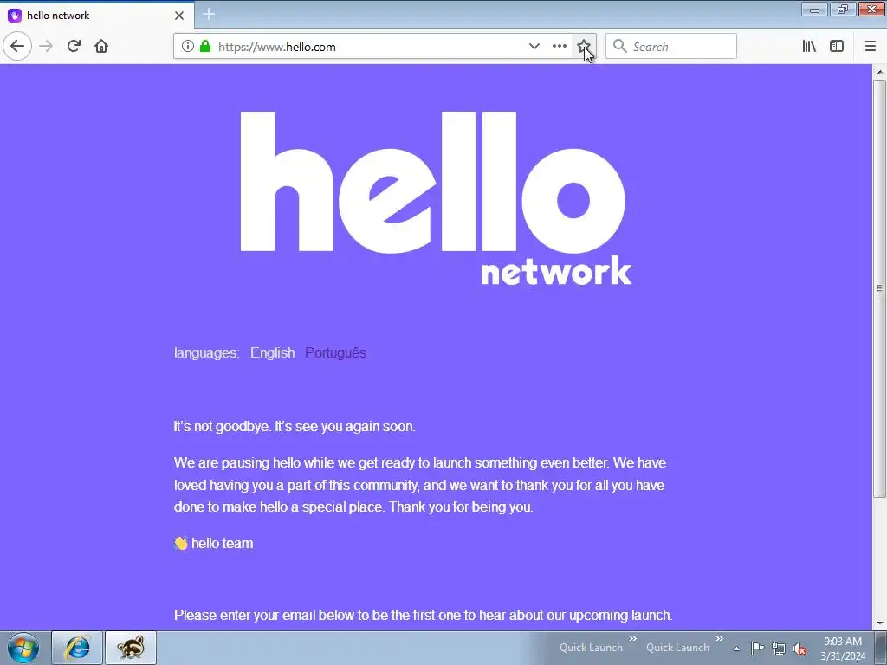Click the raccoon browser taskbar button
The image size is (887, 665).
131,648
